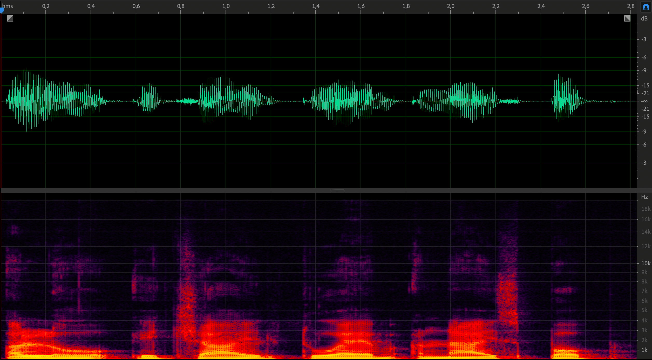Screen dimensions: 652x360
Task: Click the 5k value on the frequency scale
Action: tap(644, 310)
